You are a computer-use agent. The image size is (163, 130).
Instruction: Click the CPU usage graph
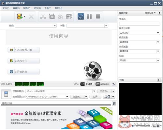pyautogui.click(x=29, y=84)
